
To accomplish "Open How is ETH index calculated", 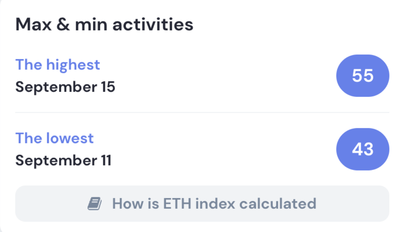I will click(x=202, y=204).
